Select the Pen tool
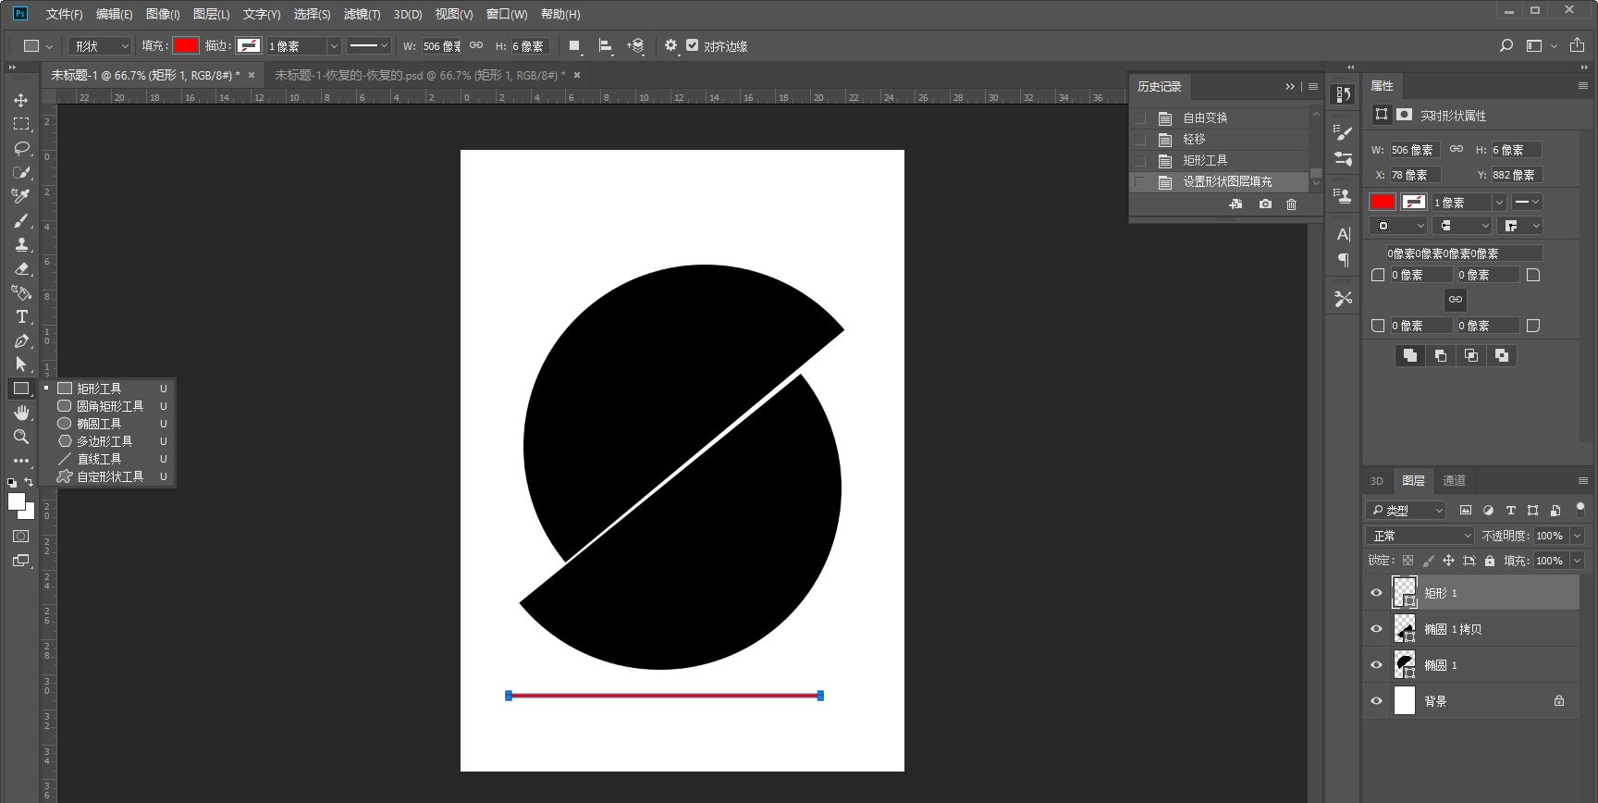1598x803 pixels. tap(20, 340)
